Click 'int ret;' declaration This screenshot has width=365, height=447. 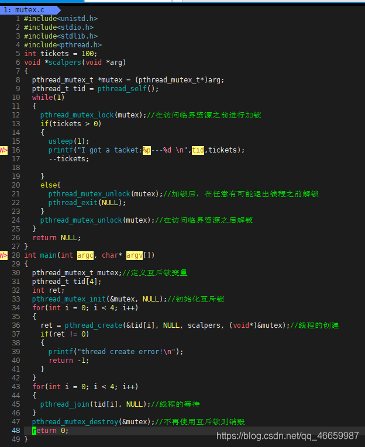pos(49,290)
